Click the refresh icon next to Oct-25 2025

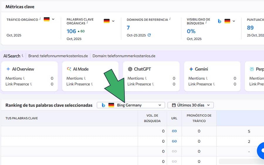point(149,35)
